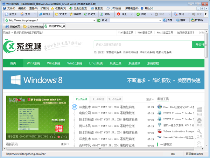Screen dimensions: 210x158
Task: Refresh the page with 刷新
Action: (105, 14)
